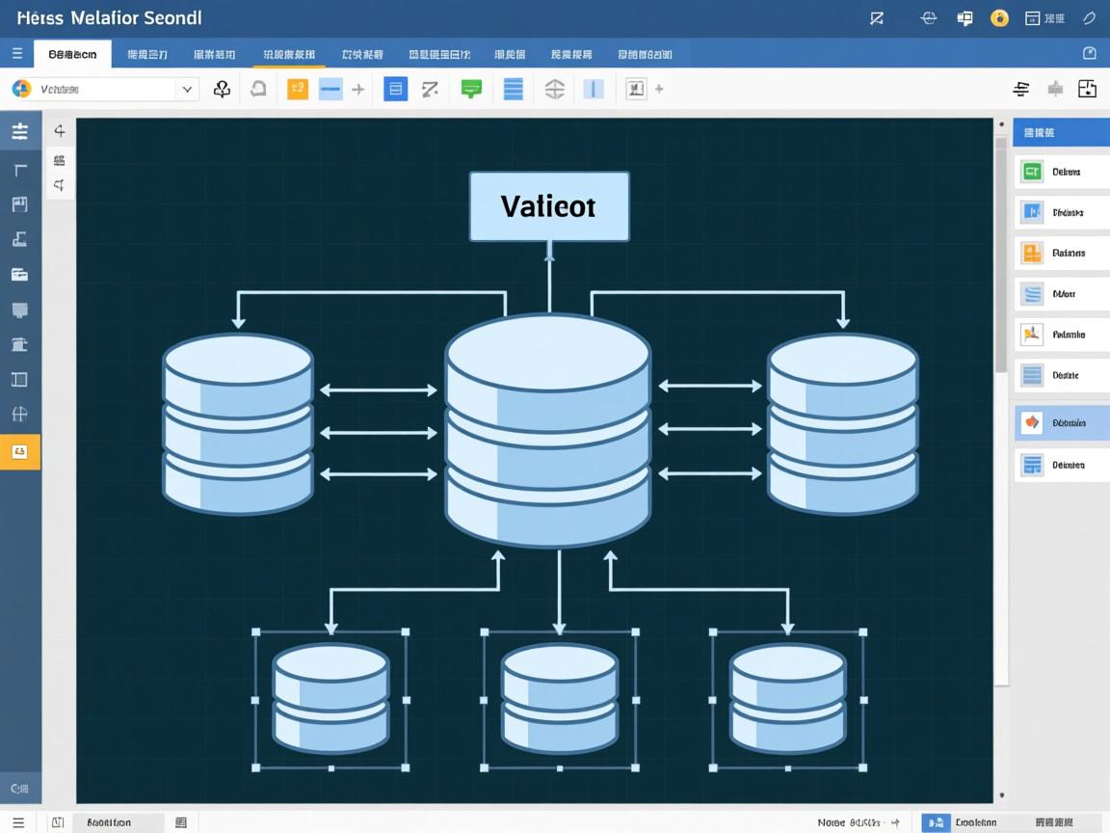1110x833 pixels.
Task: Select the bottom-left small database cylinder
Action: tap(330, 698)
